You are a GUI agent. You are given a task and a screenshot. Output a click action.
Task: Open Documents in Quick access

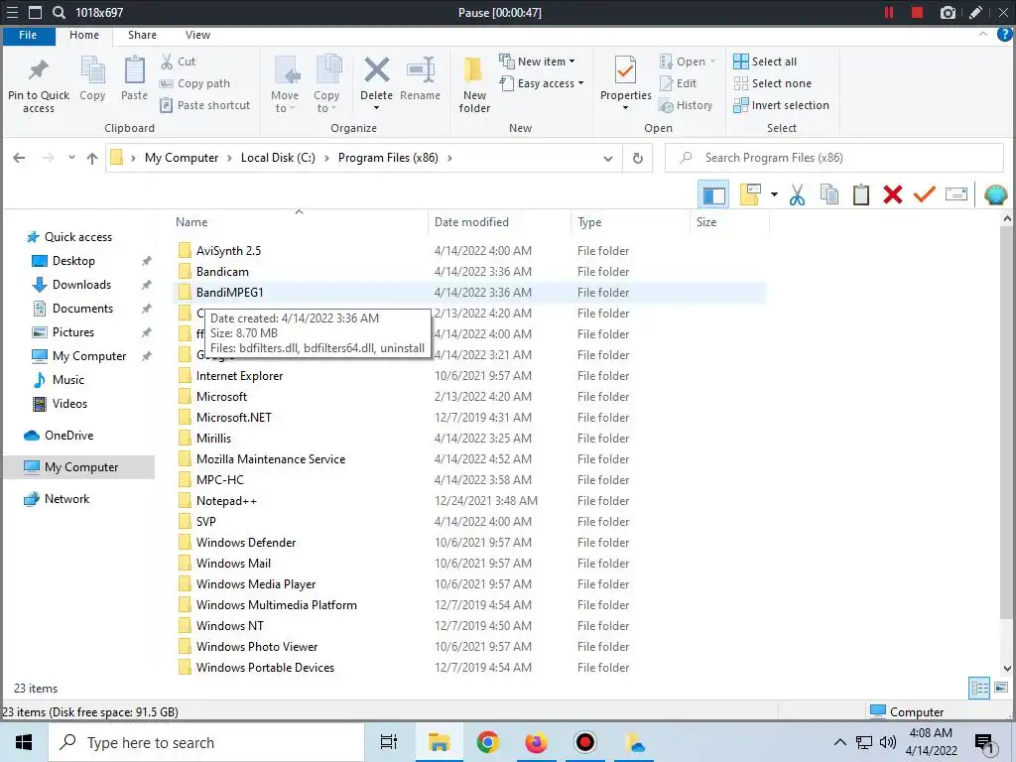82,309
